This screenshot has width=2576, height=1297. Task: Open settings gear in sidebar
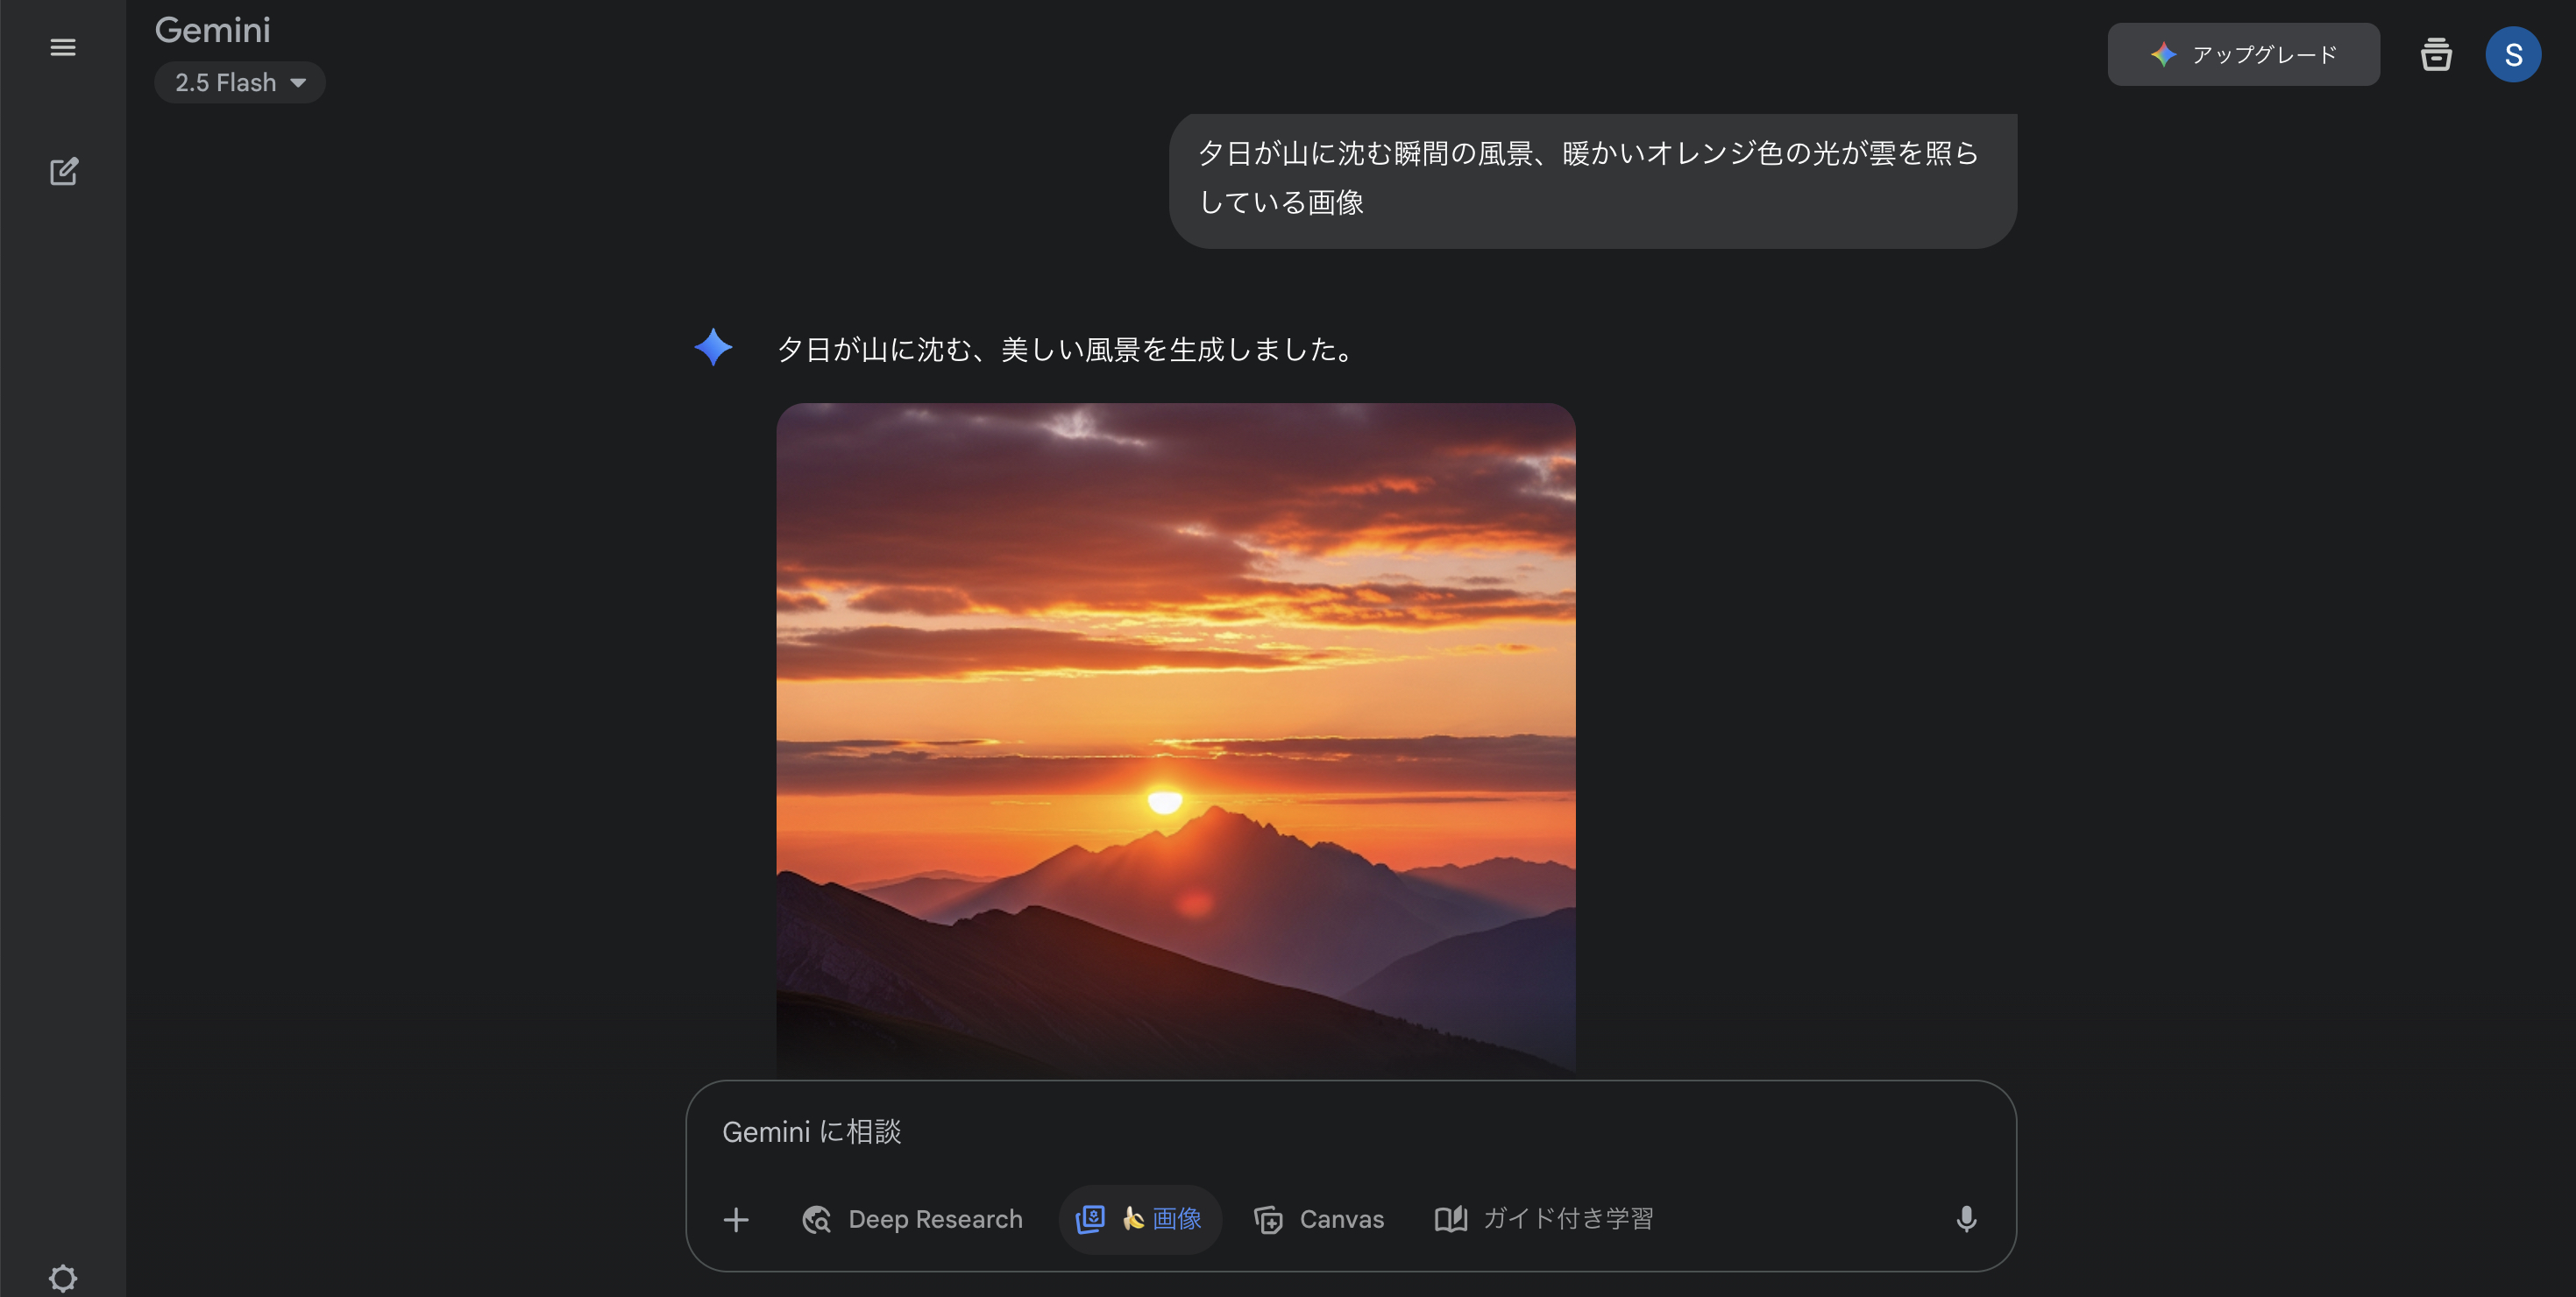point(63,1278)
